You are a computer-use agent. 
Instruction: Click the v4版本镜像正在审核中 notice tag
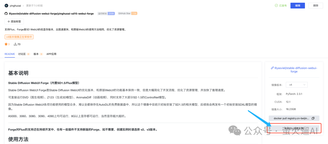click(x=19, y=37)
